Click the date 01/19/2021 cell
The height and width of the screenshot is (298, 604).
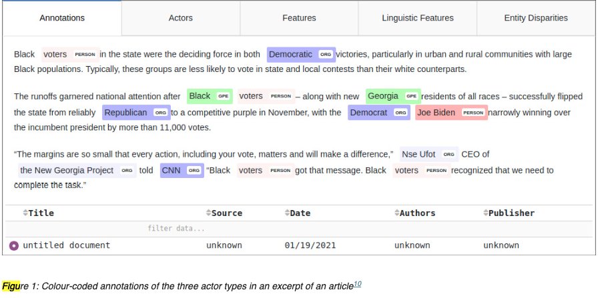coord(310,245)
